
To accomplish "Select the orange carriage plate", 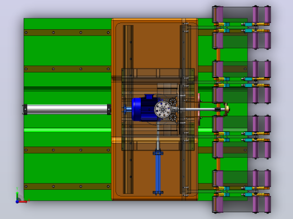I will (154, 109).
